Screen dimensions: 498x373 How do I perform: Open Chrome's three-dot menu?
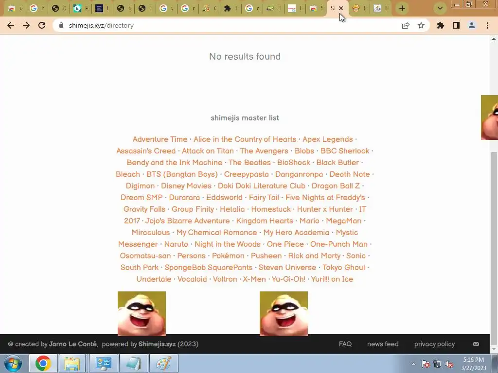click(487, 25)
